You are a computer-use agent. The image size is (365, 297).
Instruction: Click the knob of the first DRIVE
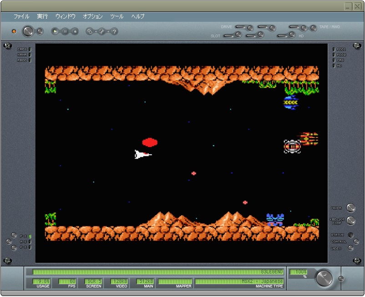250,28
